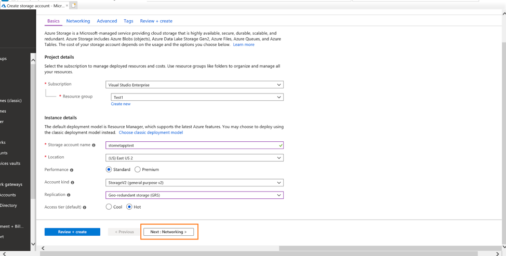
Task: Click info icon beside Access tier label
Action: pyautogui.click(x=85, y=207)
